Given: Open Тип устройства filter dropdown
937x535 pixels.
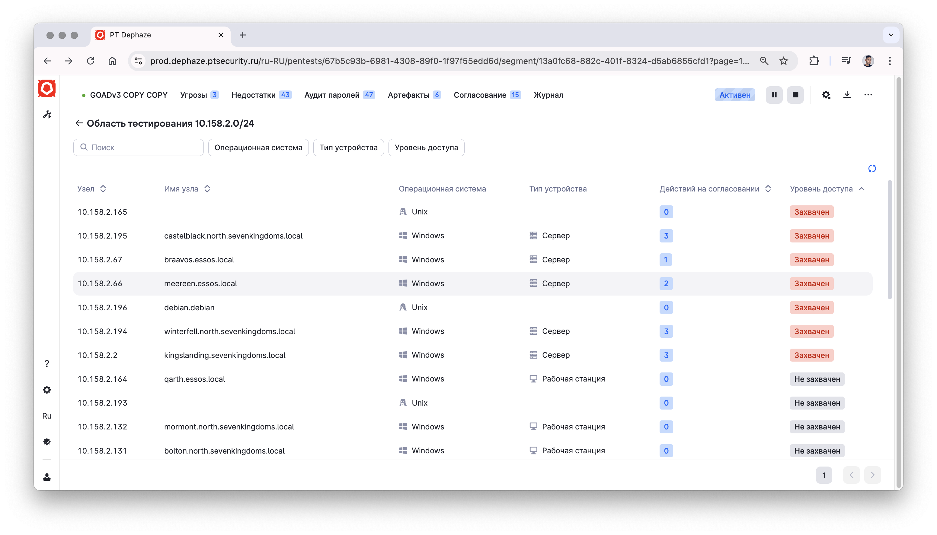Looking at the screenshot, I should pos(348,147).
